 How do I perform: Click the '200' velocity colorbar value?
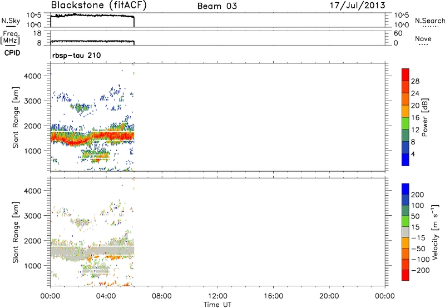[418, 195]
